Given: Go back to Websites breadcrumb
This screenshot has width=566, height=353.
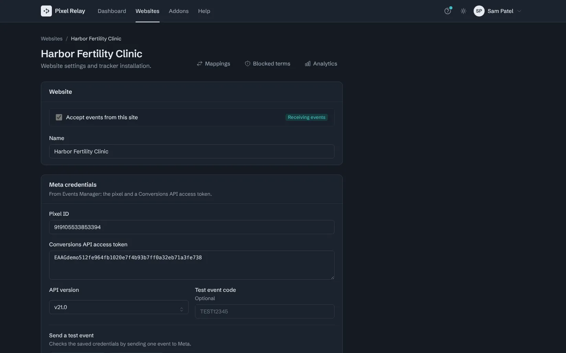Looking at the screenshot, I should pyautogui.click(x=51, y=38).
